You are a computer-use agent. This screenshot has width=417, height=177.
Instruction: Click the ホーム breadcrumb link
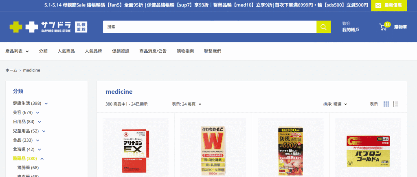11,70
